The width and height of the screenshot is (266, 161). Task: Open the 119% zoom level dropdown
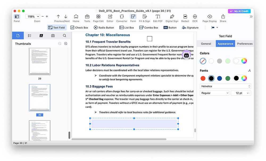[x=33, y=16]
